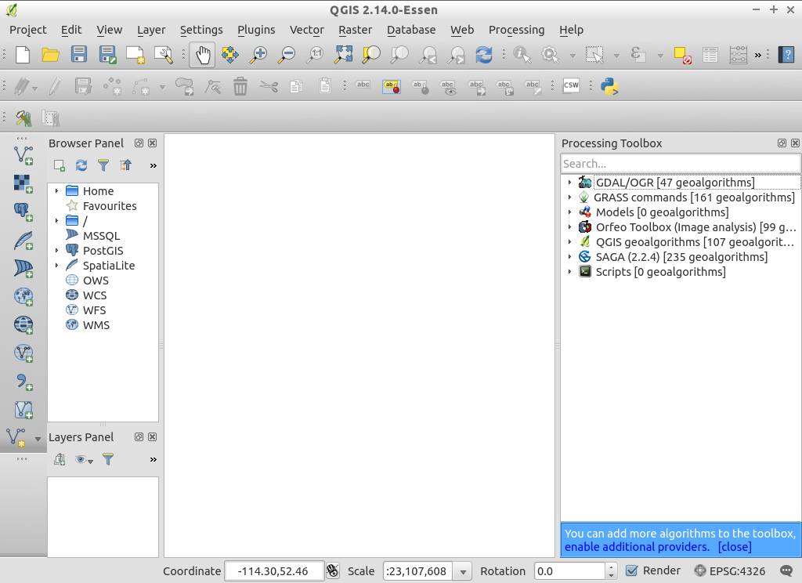Close the Browser Panel
The height and width of the screenshot is (583, 802).
pos(153,143)
